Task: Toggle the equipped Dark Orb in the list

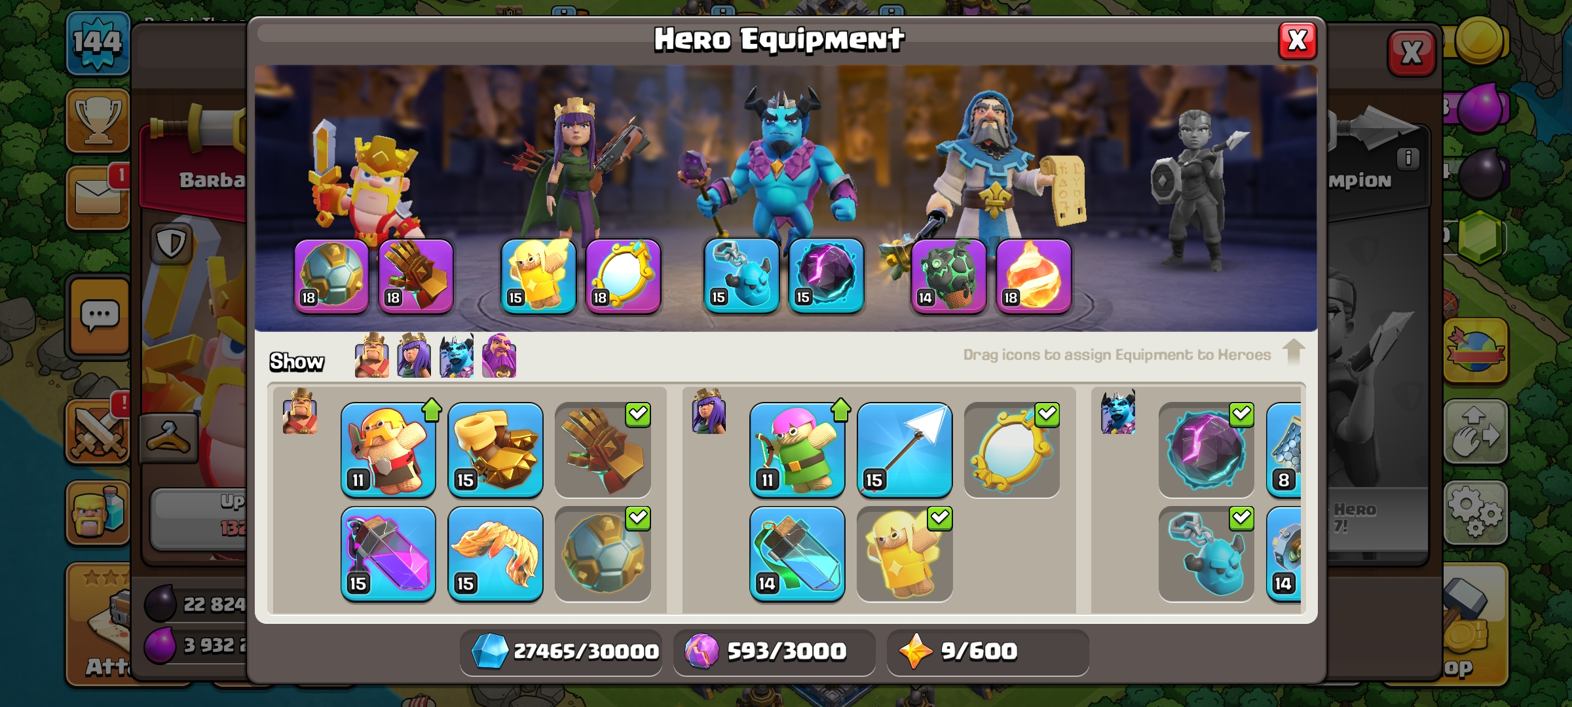Action: [1206, 450]
